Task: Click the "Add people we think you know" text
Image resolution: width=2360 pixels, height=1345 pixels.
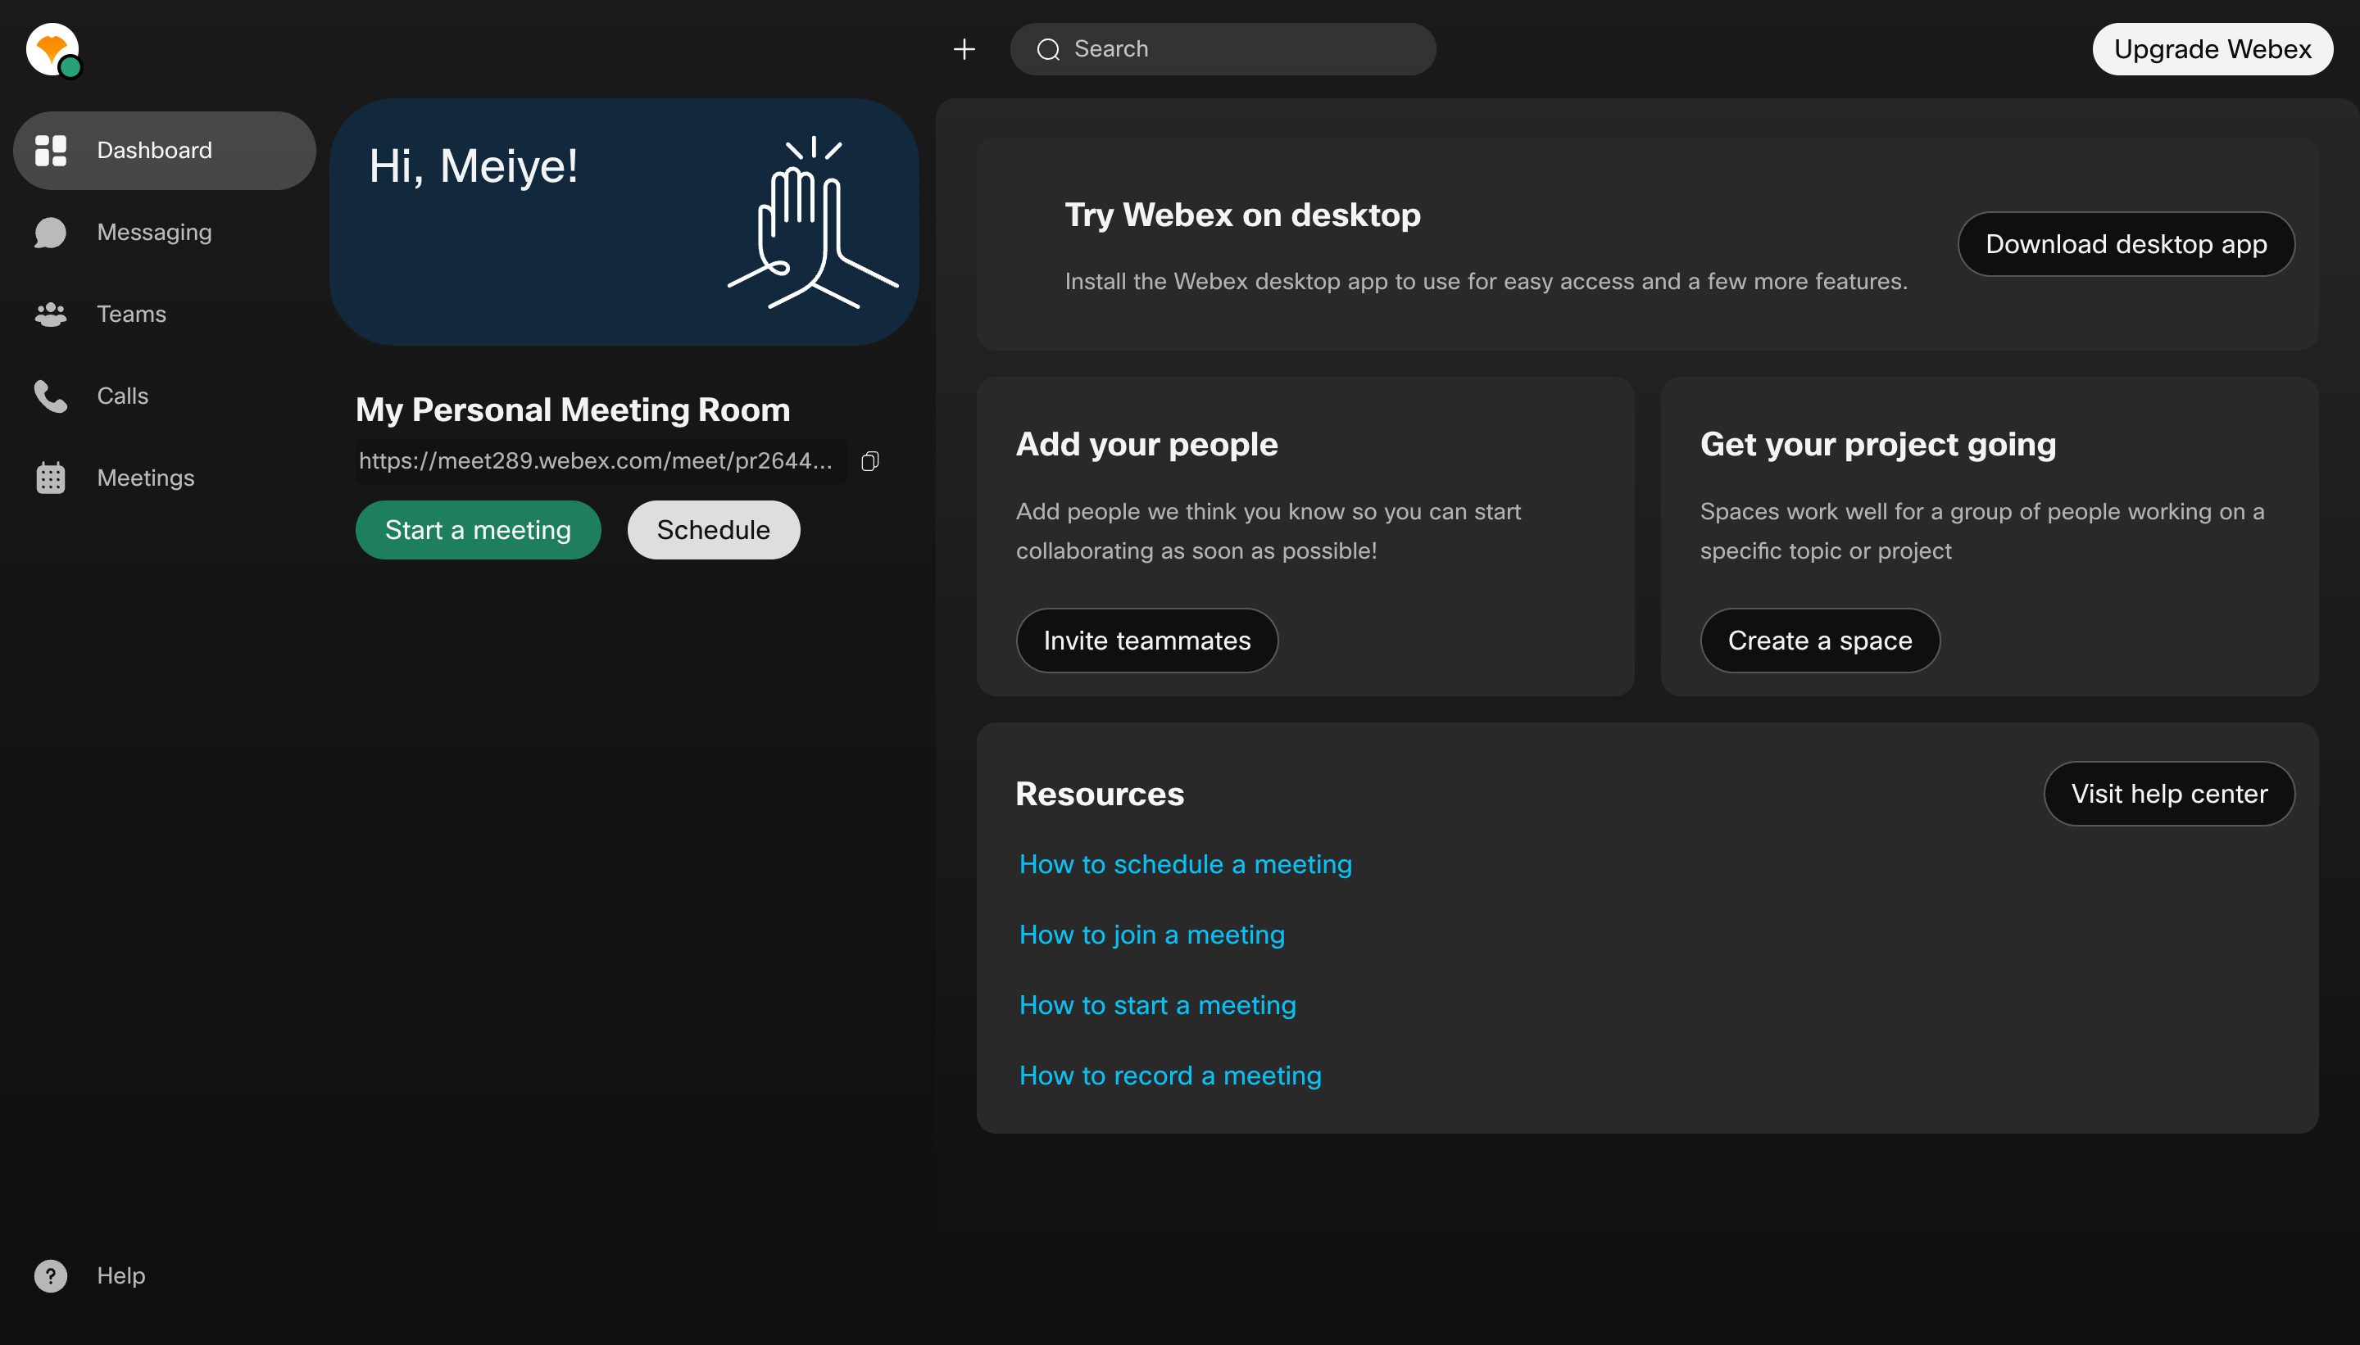Action: click(x=1268, y=531)
